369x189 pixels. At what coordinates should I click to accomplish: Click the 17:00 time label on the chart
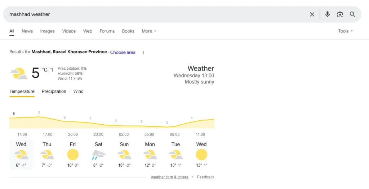click(x=48, y=134)
